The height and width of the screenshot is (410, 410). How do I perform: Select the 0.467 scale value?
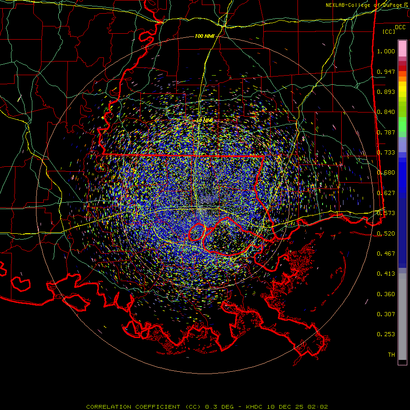(386, 254)
